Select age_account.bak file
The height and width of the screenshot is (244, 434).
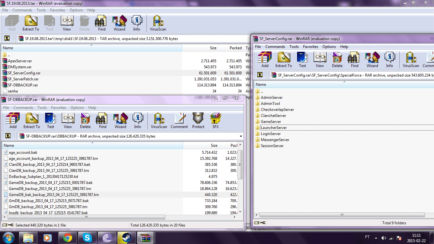[x=23, y=152]
